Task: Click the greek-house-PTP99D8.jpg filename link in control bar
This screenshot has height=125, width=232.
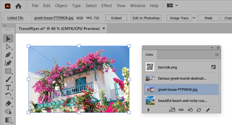Action: coord(53,18)
